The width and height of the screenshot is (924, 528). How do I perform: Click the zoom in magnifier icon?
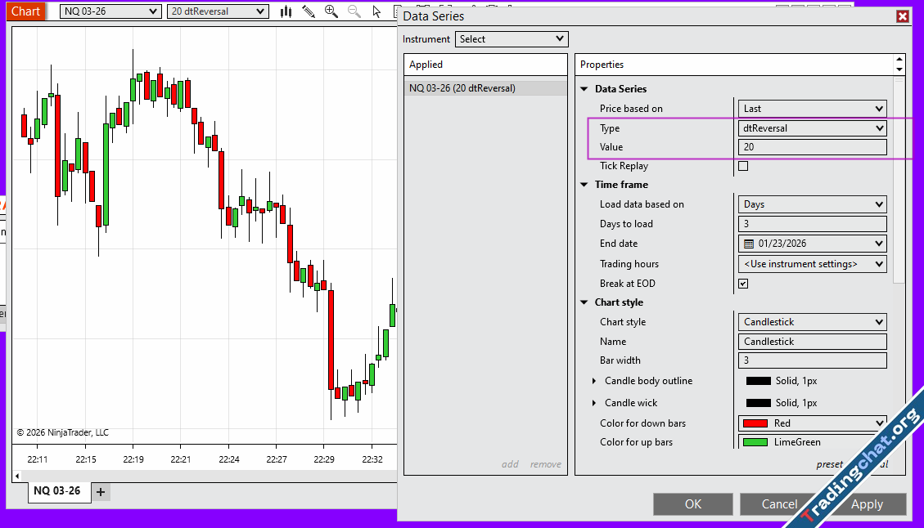tap(331, 11)
